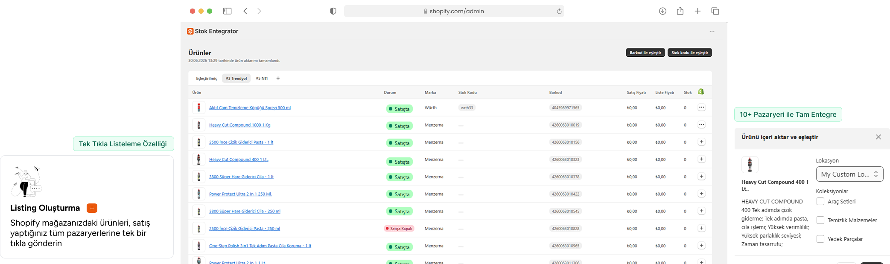Image resolution: width=890 pixels, height=264 pixels.
Task: Click plus for One-Step Polish 3in1 row
Action: coord(701,246)
